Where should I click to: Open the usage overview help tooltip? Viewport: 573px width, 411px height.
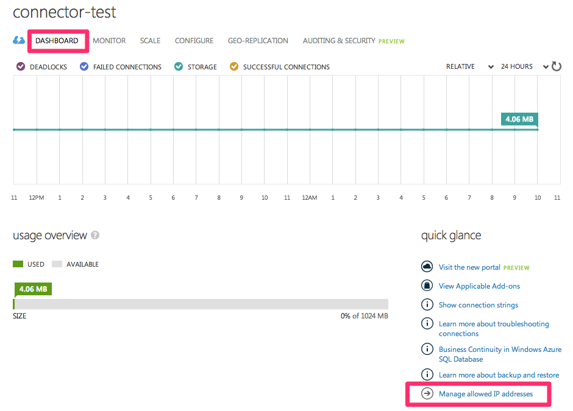96,234
